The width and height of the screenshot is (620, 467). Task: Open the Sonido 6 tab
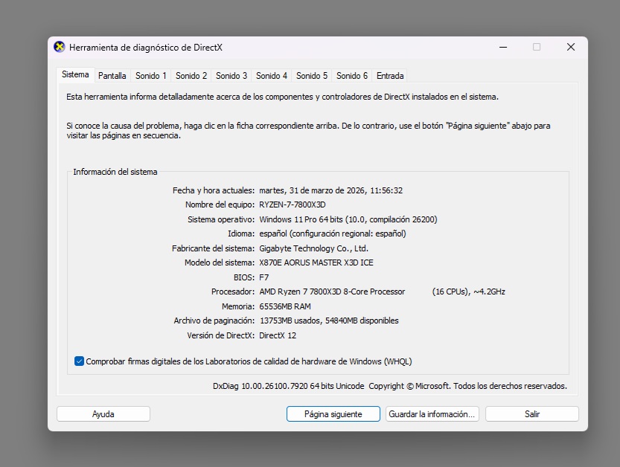point(351,75)
